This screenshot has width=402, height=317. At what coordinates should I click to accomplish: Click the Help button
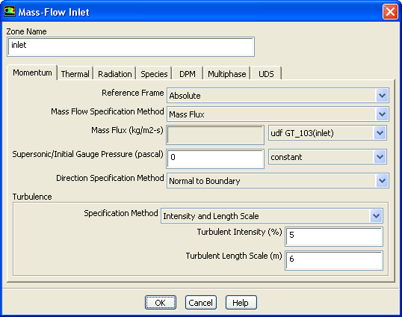241,303
